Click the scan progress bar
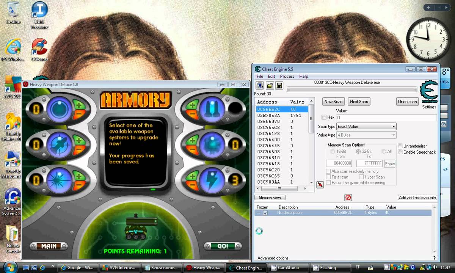This screenshot has width=455, height=273. (351, 89)
